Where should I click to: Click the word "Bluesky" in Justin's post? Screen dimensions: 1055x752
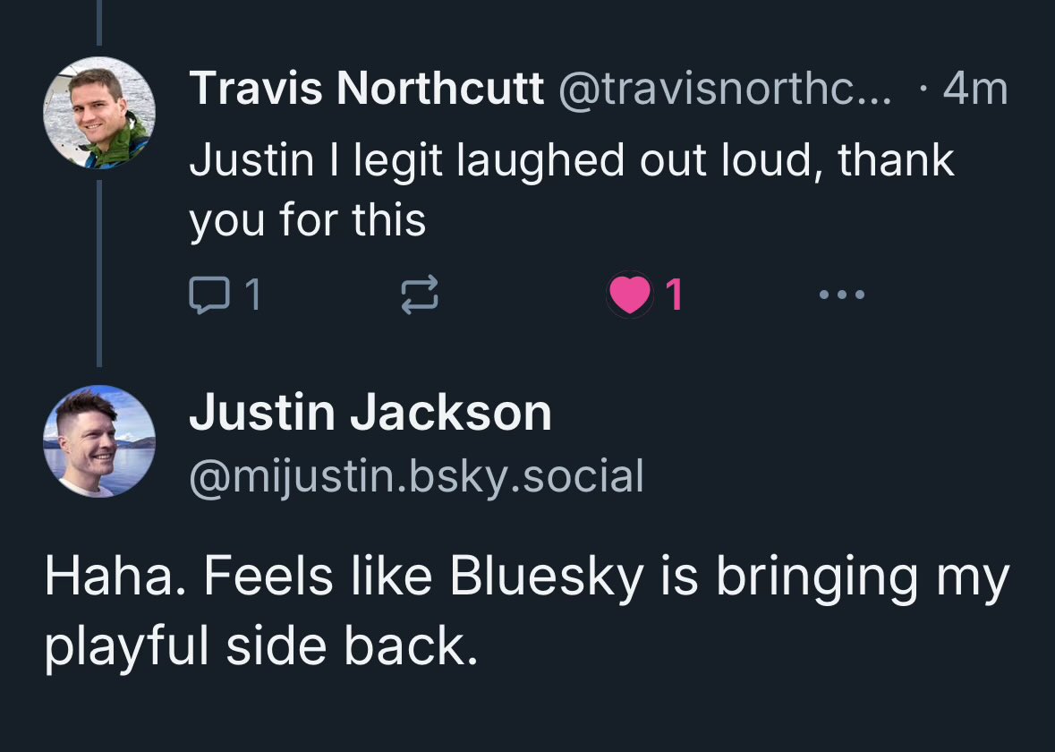[x=547, y=578]
